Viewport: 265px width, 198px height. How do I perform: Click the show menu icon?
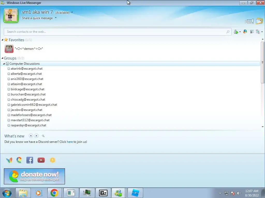point(258,32)
